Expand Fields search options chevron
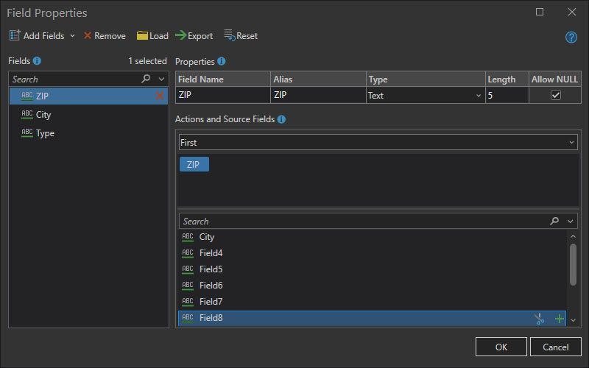Viewport: 589px width, 368px height. pyautogui.click(x=161, y=79)
